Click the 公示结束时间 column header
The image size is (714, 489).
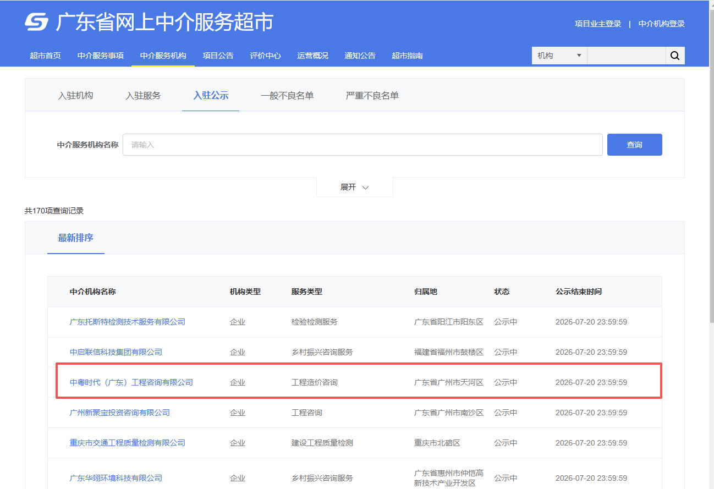pyautogui.click(x=579, y=292)
